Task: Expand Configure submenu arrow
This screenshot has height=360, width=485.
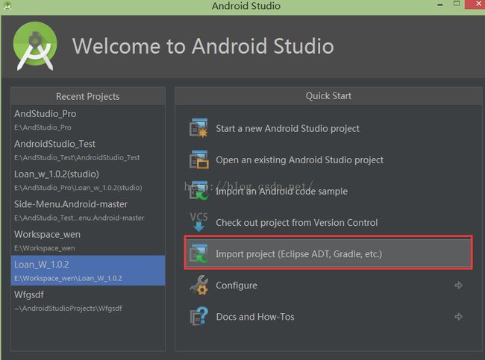Action: coord(458,285)
